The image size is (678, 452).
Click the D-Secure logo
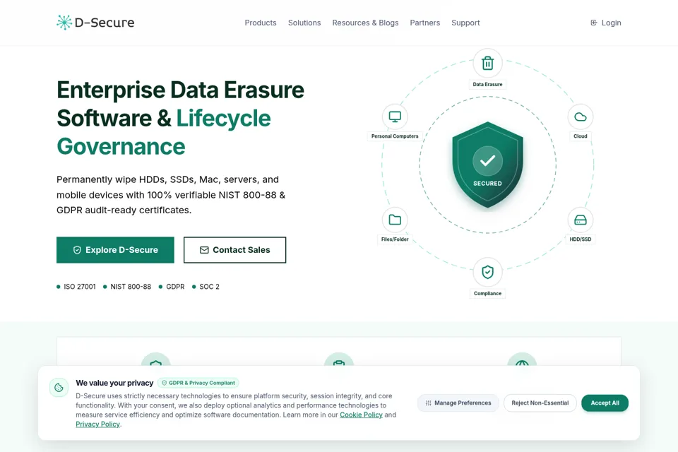(95, 23)
